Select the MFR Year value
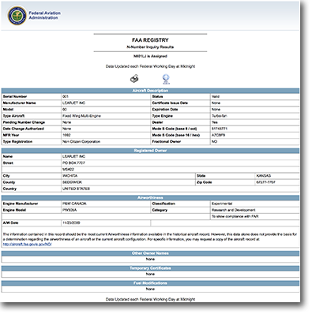Screen dimensions: 316x318 coord(66,135)
